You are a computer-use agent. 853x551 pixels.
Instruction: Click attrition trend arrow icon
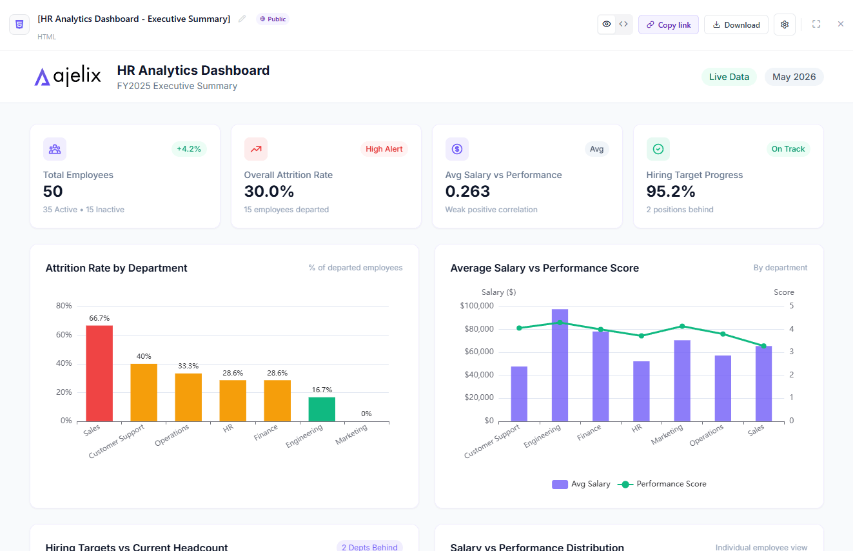coord(256,149)
